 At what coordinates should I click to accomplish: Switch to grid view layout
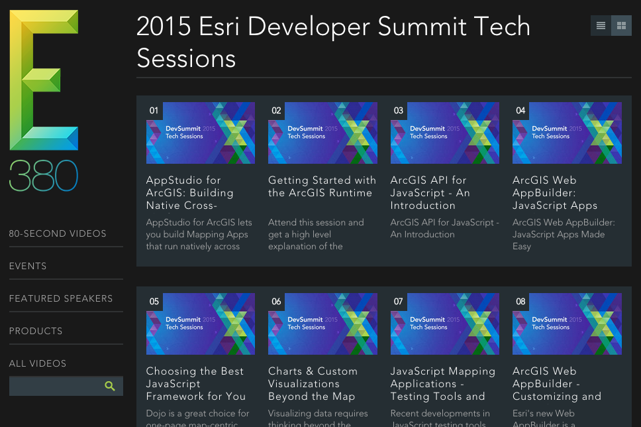tap(621, 26)
